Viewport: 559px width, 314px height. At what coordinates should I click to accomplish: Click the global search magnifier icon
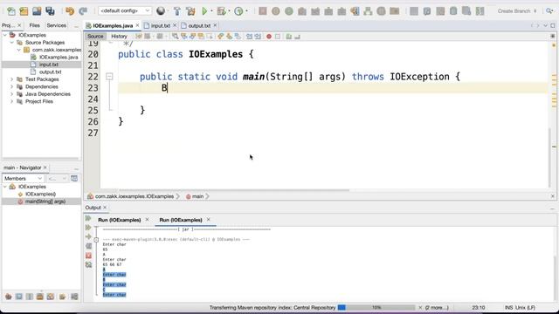549,11
